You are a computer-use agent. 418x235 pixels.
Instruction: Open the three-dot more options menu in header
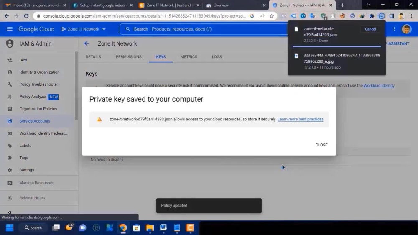[395, 29]
